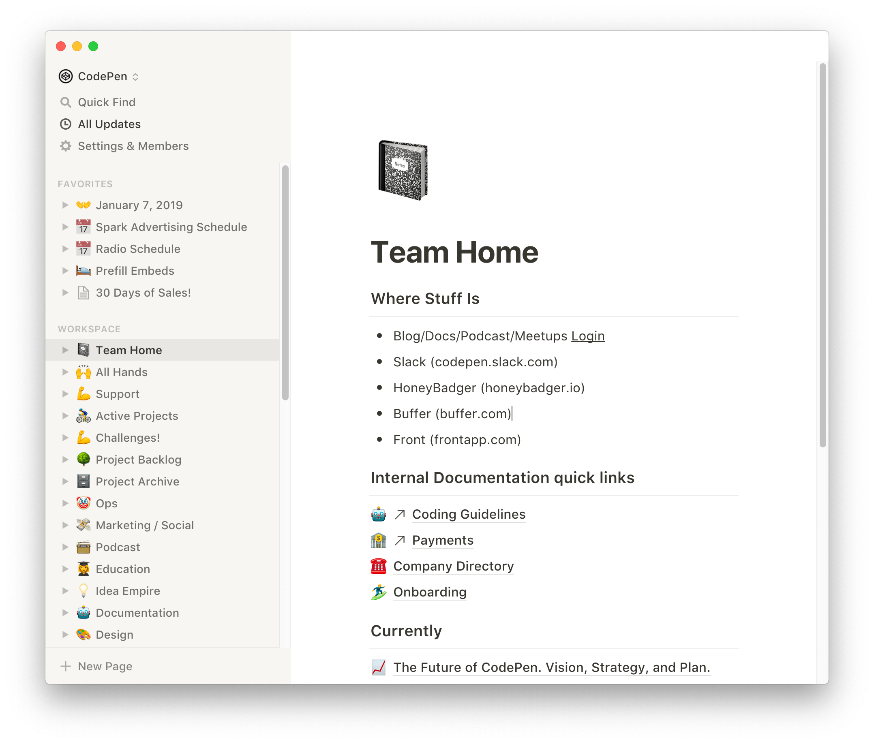Click the telephone icon beside Company Directory
This screenshot has height=744, width=874.
[x=378, y=566]
